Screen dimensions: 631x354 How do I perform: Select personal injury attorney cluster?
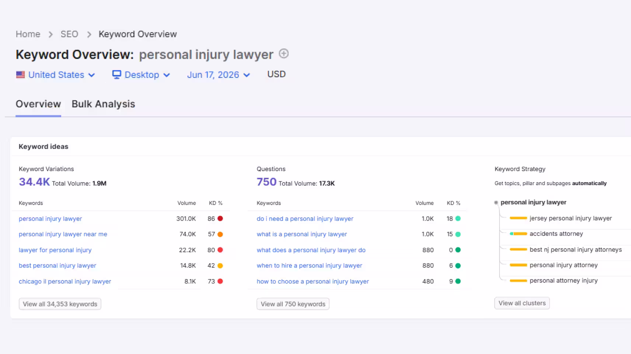click(564, 265)
